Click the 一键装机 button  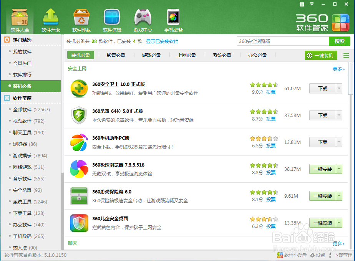point(321,55)
